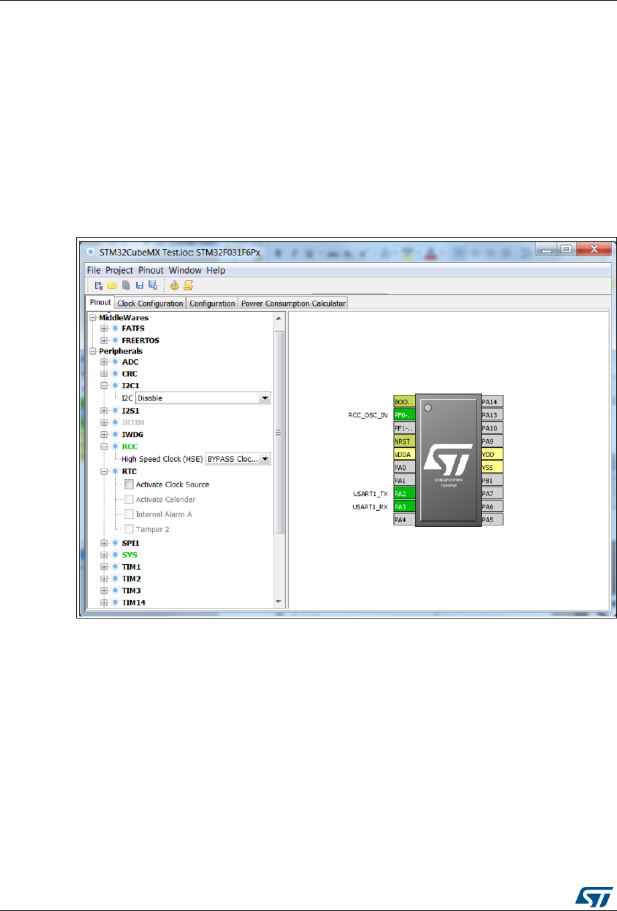Toggle the Tamper 2 checkbox
This screenshot has height=911, width=617.
(x=128, y=529)
